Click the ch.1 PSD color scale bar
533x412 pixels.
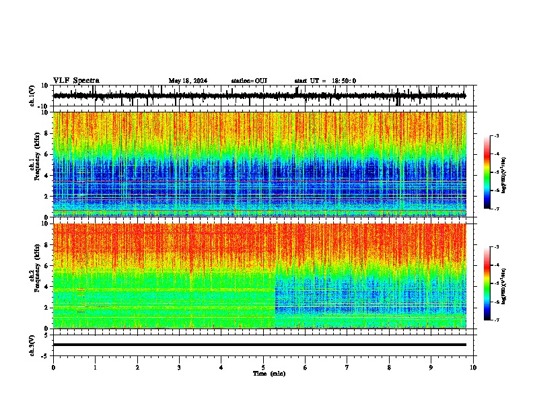(487, 172)
